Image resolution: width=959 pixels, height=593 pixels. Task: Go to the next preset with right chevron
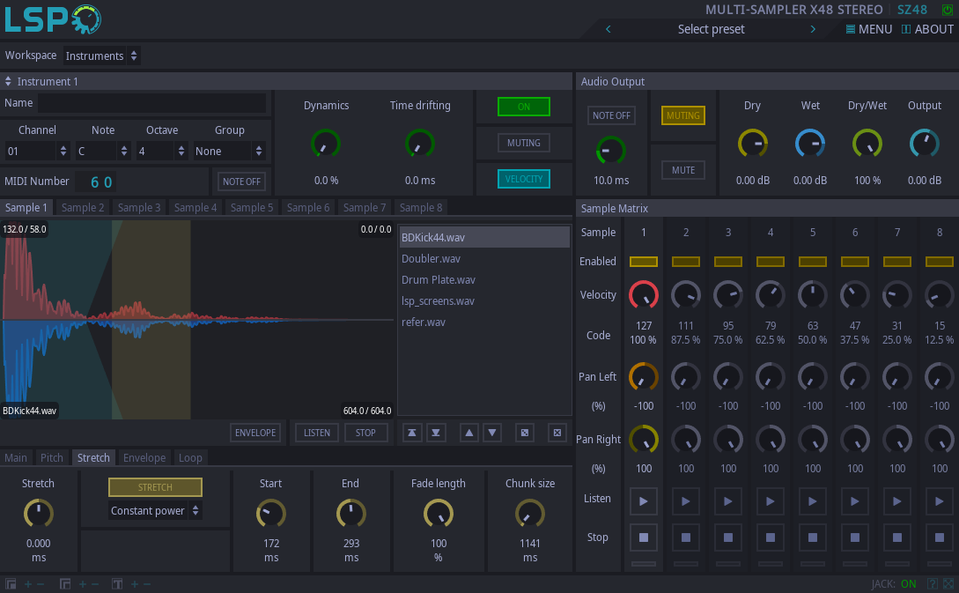(x=813, y=29)
